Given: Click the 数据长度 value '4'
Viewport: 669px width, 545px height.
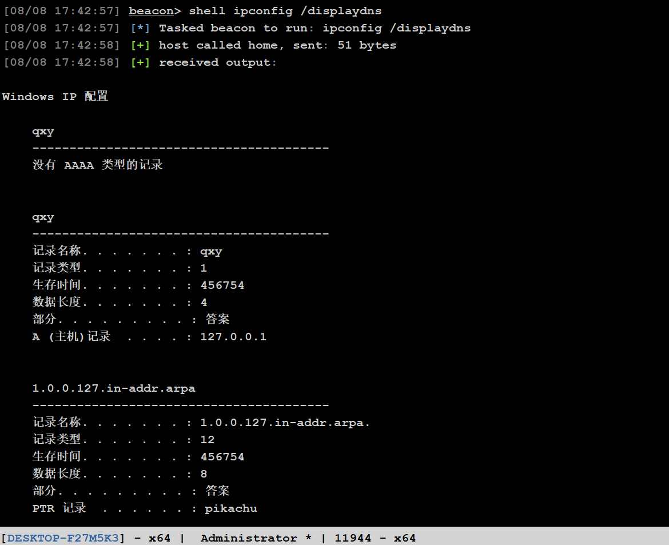Looking at the screenshot, I should pos(204,303).
